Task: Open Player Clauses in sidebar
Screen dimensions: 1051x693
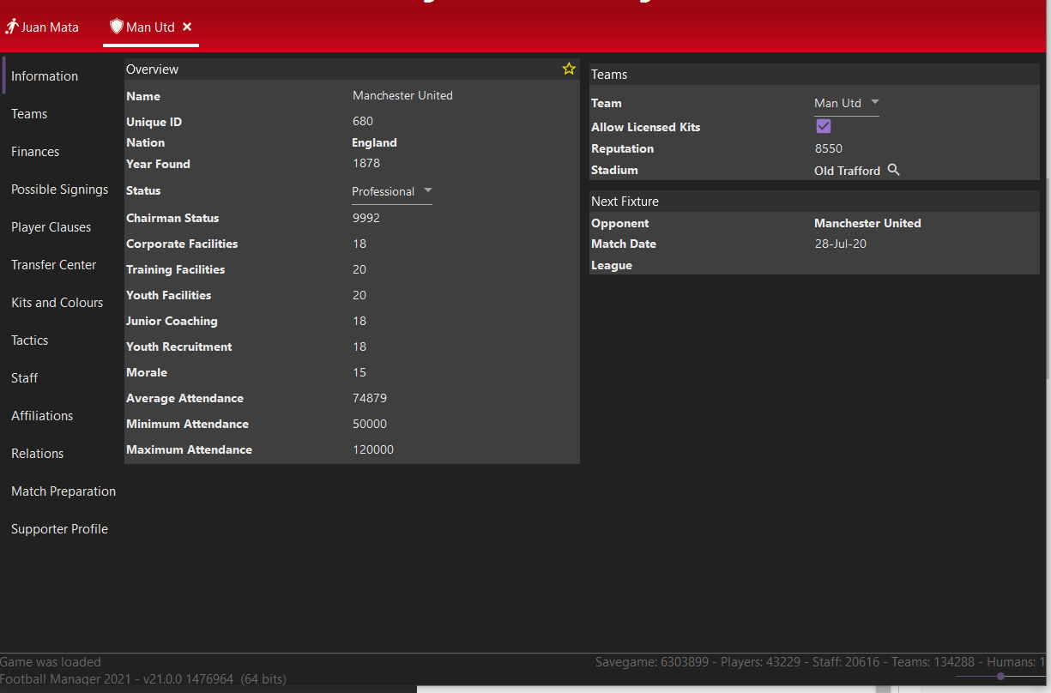Action: (51, 227)
